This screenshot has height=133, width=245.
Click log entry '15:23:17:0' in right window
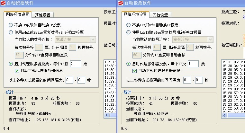point(234,101)
